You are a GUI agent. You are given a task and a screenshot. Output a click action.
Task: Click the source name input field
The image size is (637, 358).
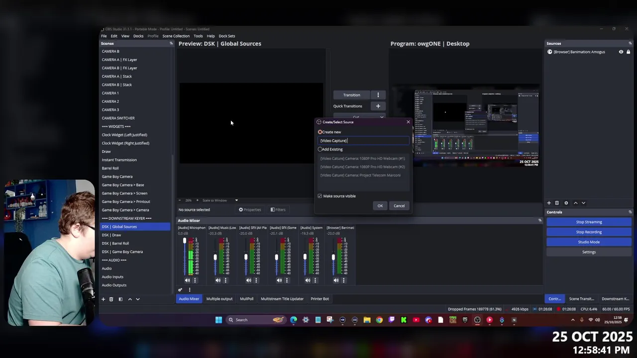point(364,141)
